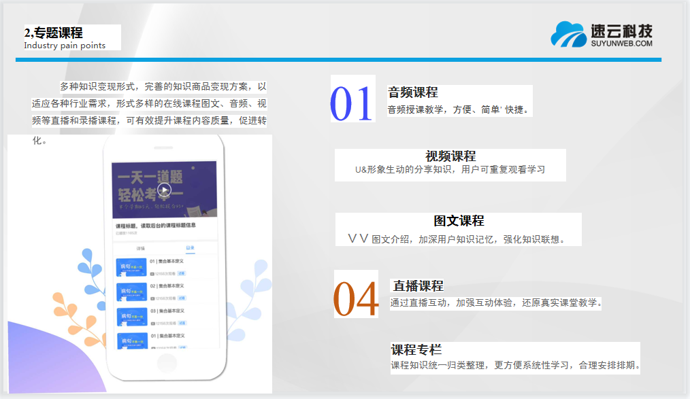Click the 直播课程 heading

pos(418,286)
